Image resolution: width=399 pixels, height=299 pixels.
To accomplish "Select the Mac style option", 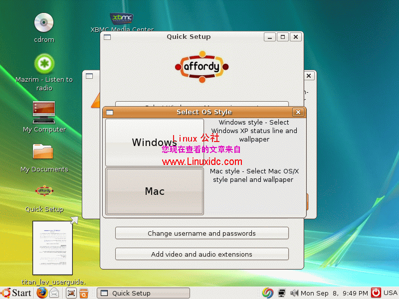I will (x=155, y=191).
